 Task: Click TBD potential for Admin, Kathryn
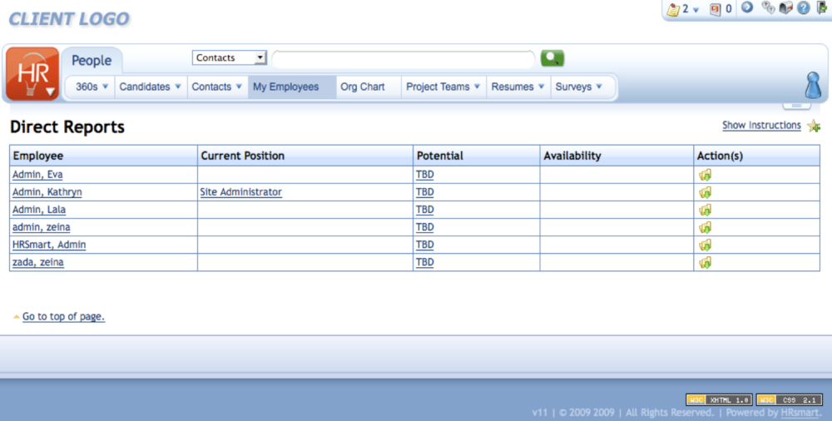tap(425, 192)
